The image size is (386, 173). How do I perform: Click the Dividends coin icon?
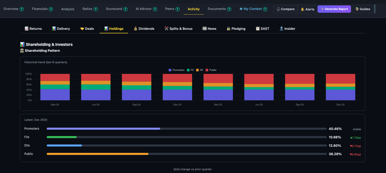tap(135, 29)
